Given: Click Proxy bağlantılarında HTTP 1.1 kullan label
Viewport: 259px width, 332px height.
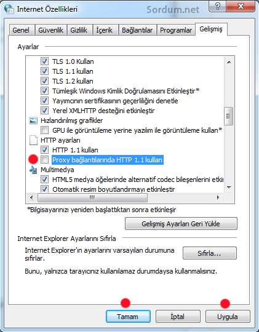Looking at the screenshot, I should click(108, 160).
